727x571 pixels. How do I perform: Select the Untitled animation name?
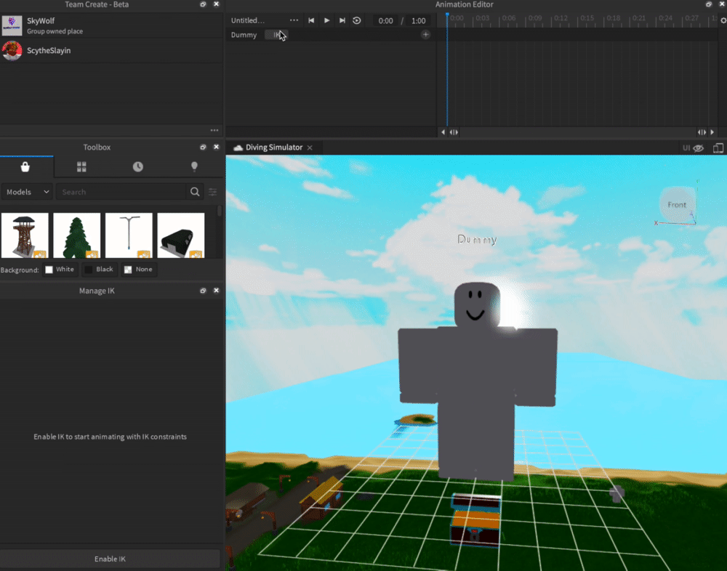pos(248,20)
